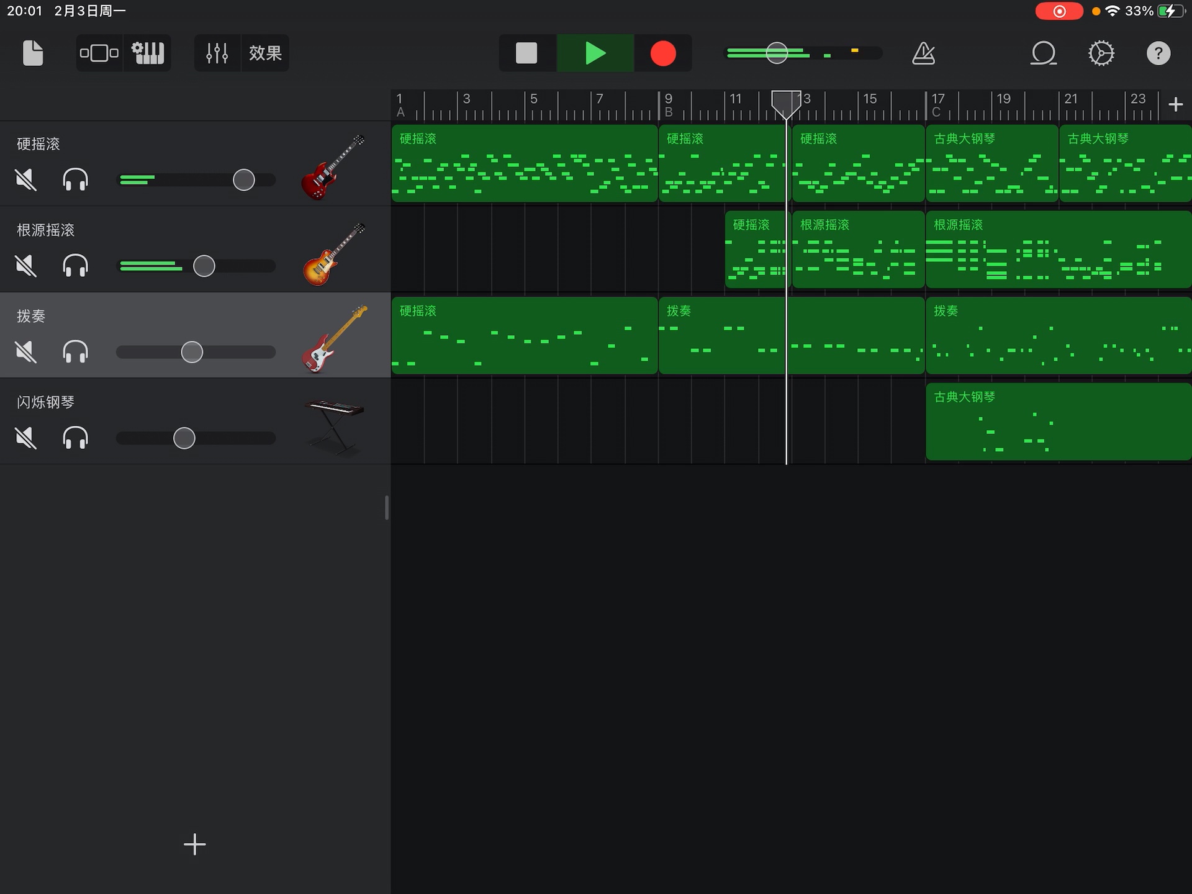Open track controls mixer sliders icon
This screenshot has height=894, width=1192.
pos(217,53)
